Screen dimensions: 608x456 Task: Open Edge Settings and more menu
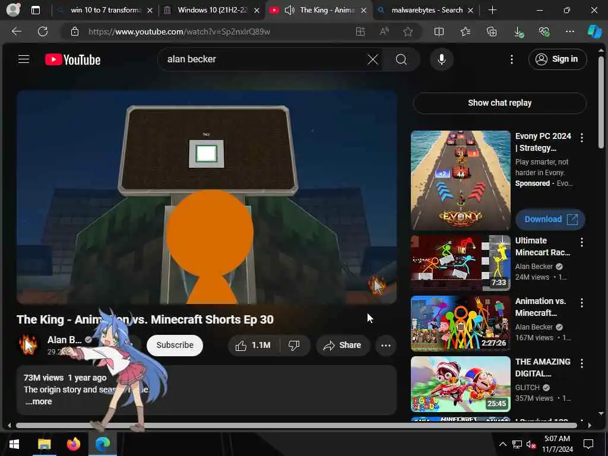[x=569, y=31]
